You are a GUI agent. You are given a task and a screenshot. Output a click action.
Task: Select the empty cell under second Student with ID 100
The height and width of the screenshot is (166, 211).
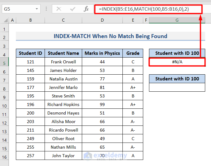pyautogui.click(x=177, y=87)
